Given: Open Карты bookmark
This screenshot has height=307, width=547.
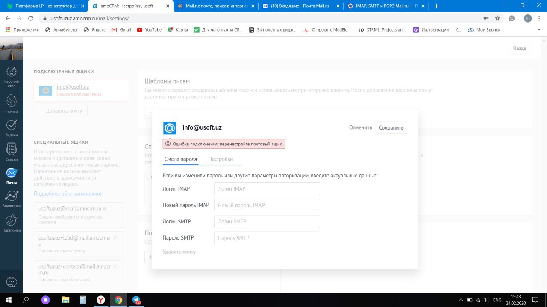Looking at the screenshot, I should 177,30.
